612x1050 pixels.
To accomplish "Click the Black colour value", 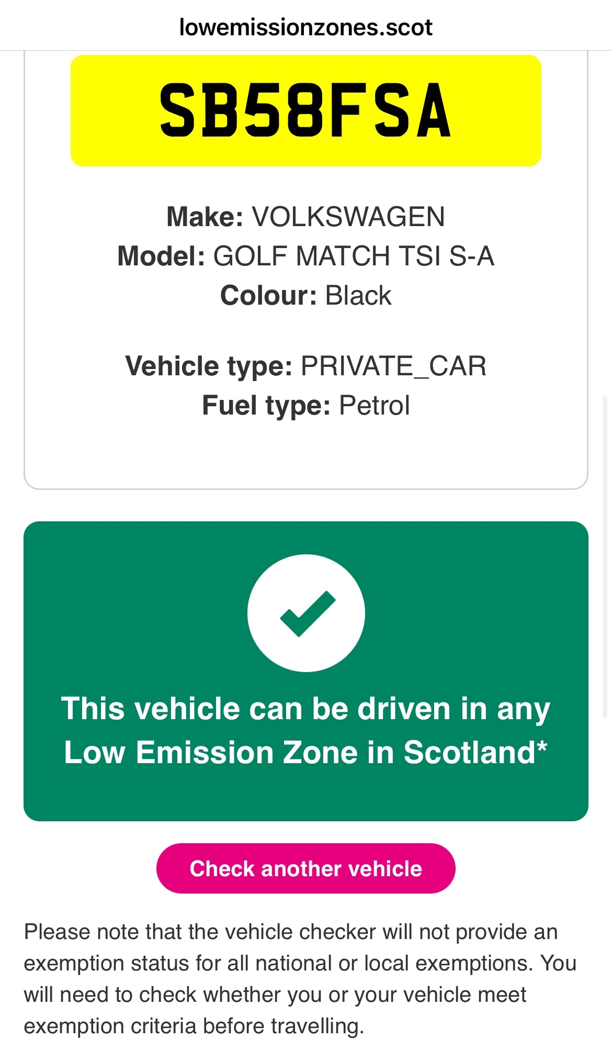I will click(358, 295).
